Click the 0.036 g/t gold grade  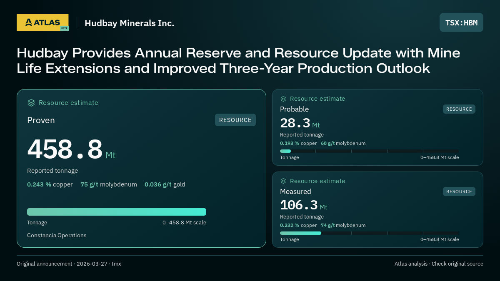coord(165,184)
